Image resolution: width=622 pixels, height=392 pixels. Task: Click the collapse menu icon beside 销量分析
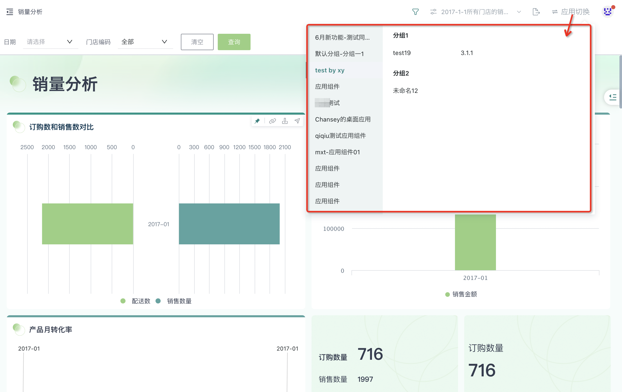(x=9, y=12)
